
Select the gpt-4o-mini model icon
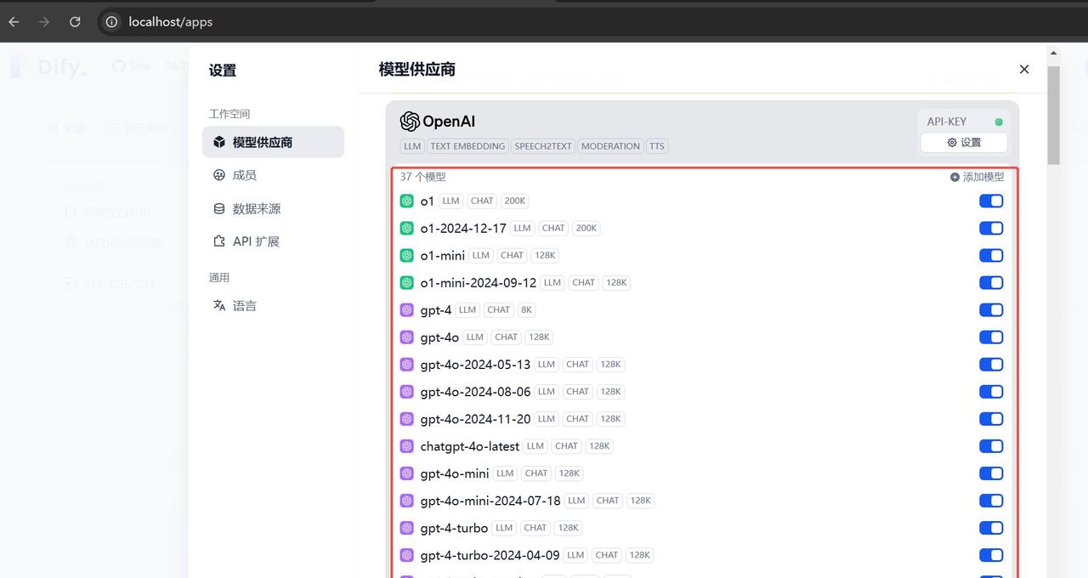point(406,473)
